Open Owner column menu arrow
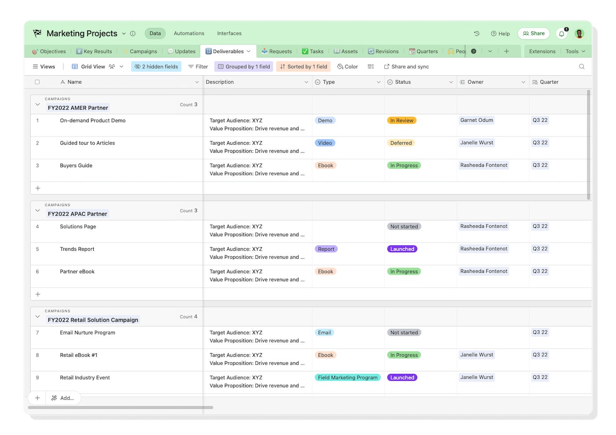The width and height of the screenshot is (616, 435). point(523,82)
